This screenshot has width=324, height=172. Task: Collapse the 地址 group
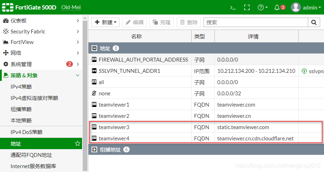coord(94,48)
